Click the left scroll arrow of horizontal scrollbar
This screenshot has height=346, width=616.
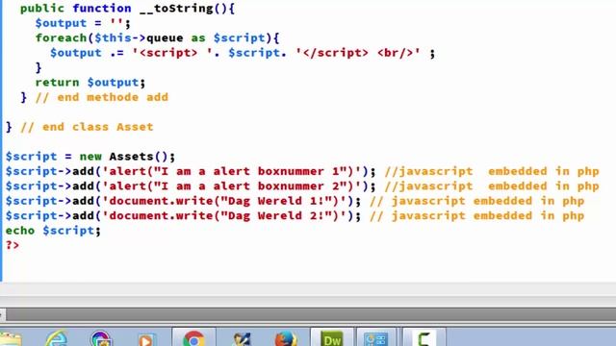2,315
